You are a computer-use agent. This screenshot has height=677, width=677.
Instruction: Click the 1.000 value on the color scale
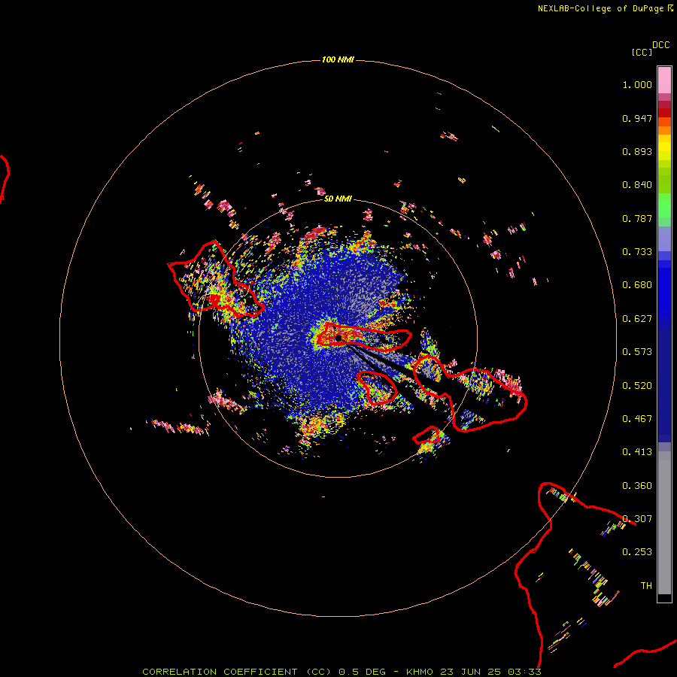click(637, 84)
